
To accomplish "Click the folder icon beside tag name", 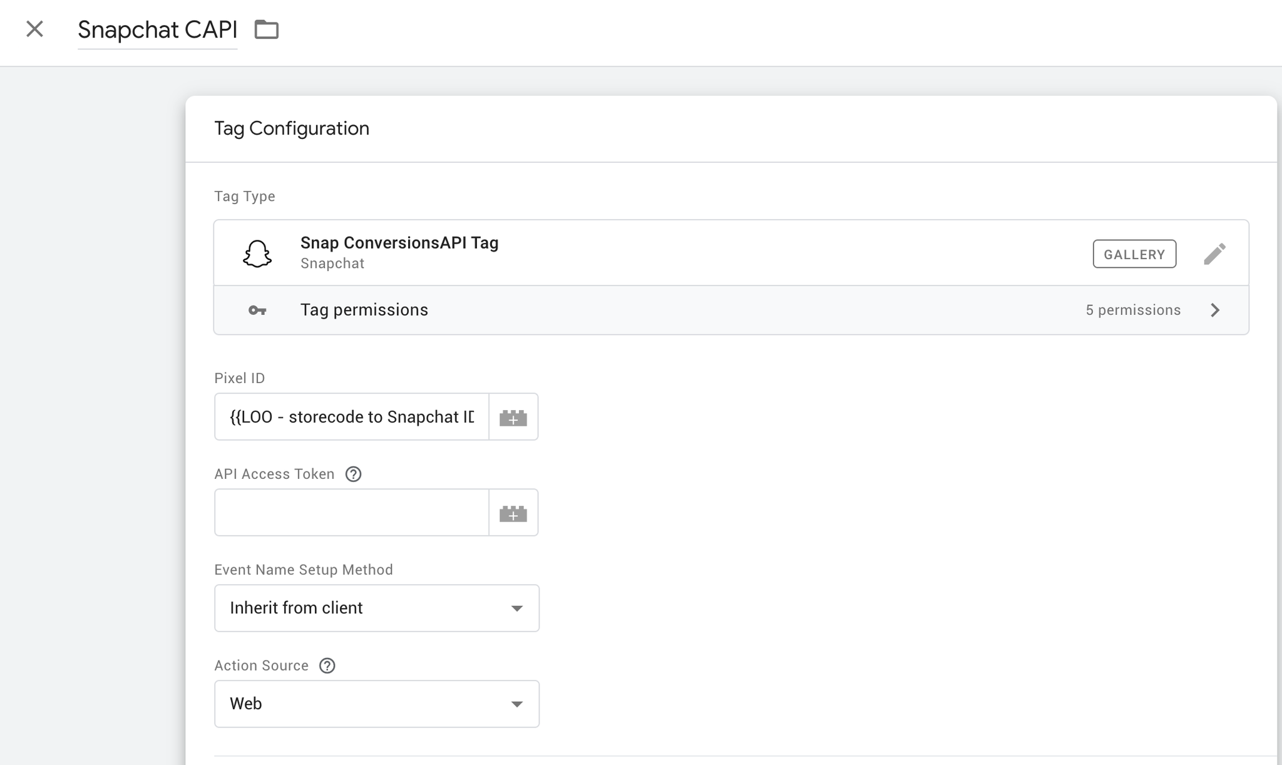I will click(266, 29).
